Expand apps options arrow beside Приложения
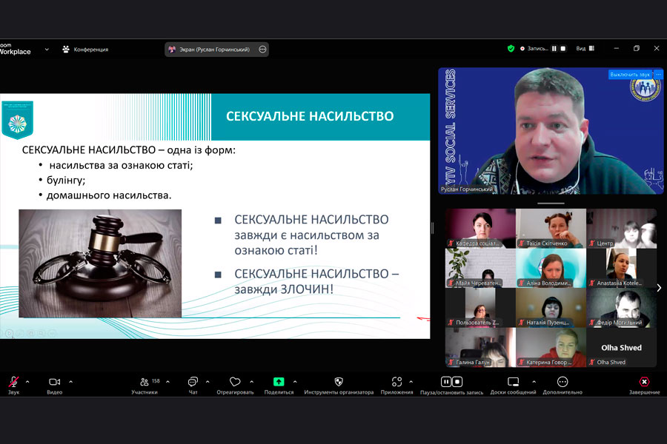The height and width of the screenshot is (444, 667). click(x=411, y=382)
